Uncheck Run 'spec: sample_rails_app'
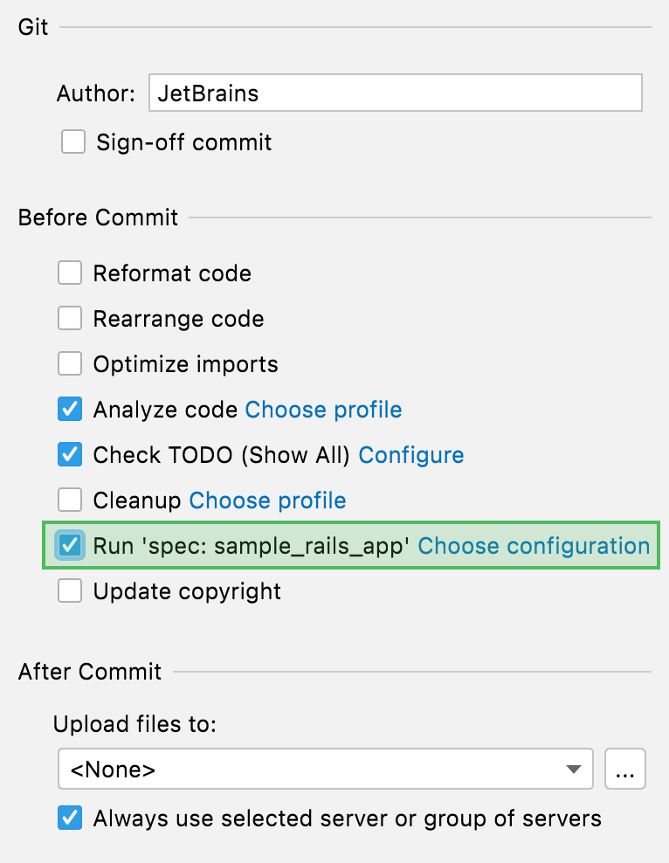 70,545
